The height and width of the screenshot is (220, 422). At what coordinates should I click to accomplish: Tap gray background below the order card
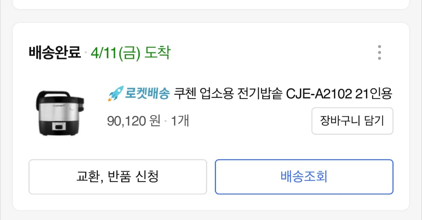(211, 215)
